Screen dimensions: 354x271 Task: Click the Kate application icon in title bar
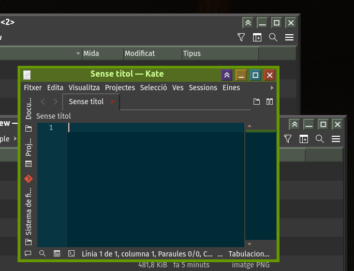(x=27, y=75)
